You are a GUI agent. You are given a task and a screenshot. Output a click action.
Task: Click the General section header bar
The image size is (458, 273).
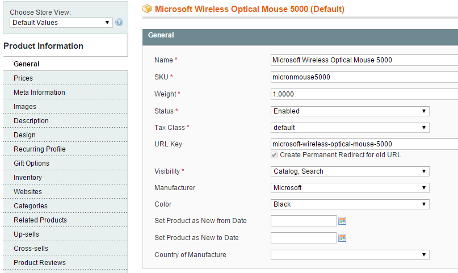tap(300, 37)
